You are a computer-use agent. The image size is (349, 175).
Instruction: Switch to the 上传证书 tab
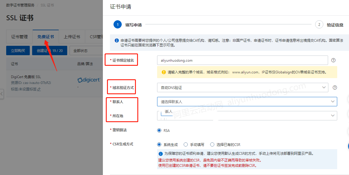point(72,37)
